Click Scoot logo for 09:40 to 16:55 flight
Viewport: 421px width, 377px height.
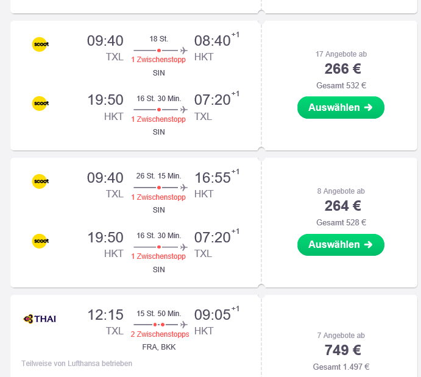pos(41,181)
